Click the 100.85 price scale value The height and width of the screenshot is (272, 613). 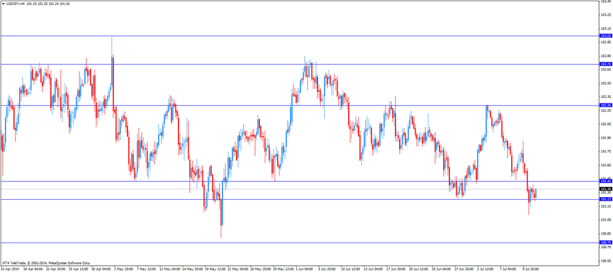click(x=606, y=233)
